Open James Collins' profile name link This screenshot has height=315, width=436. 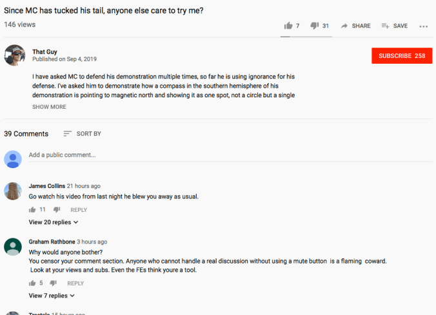coord(47,186)
